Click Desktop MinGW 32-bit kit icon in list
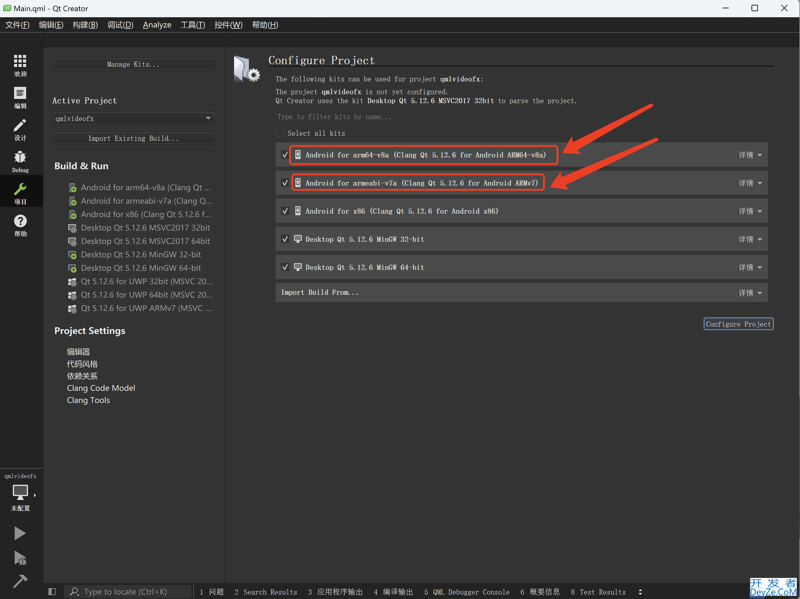 coord(72,254)
